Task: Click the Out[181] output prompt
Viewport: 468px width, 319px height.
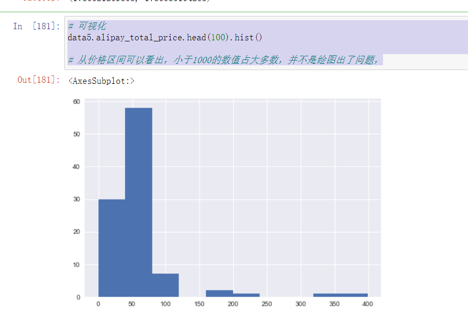Action: (x=39, y=80)
